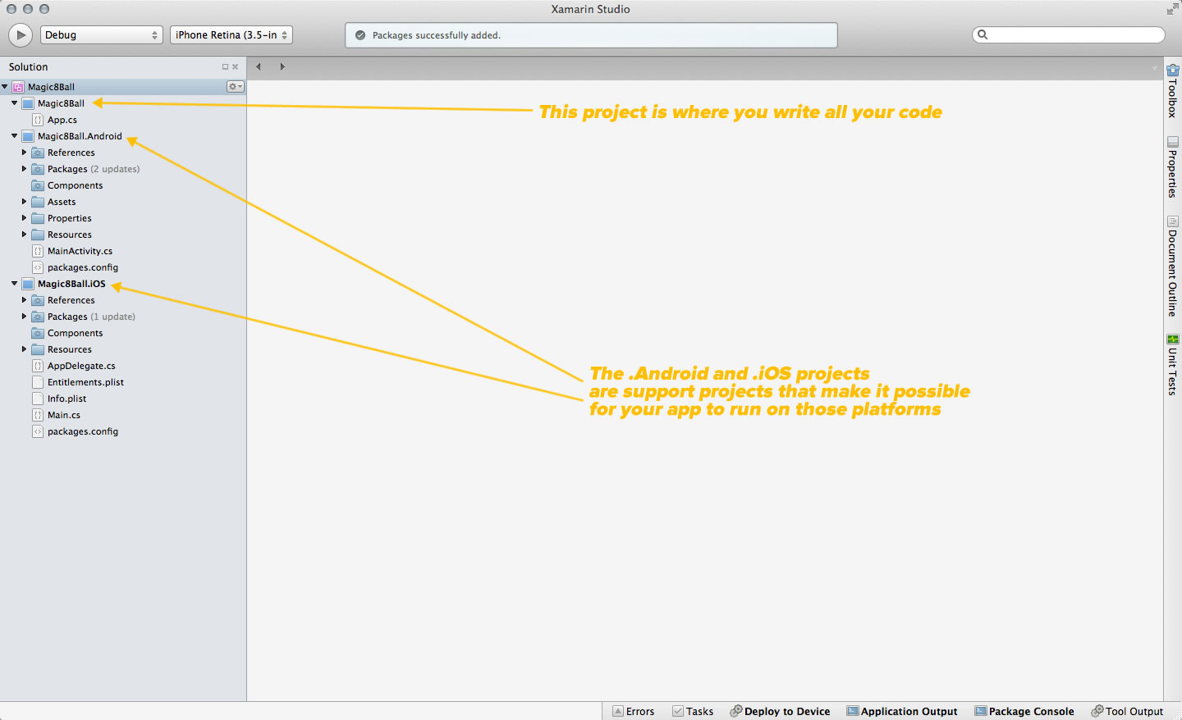
Task: Expand the Assets folder
Action: [x=25, y=202]
